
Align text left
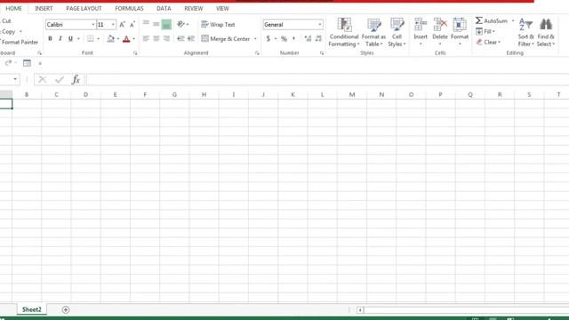coord(146,38)
